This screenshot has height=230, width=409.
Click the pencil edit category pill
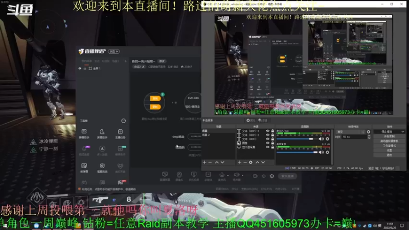point(139,67)
